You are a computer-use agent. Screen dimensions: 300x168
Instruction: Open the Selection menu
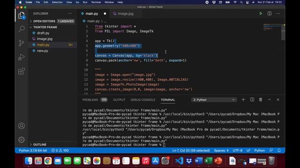pos(57,2)
